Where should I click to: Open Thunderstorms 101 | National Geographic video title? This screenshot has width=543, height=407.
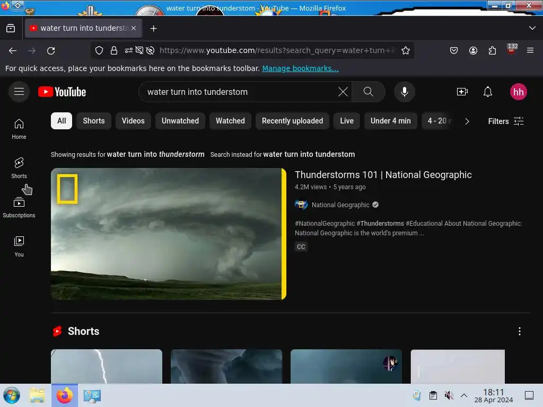pyautogui.click(x=383, y=175)
